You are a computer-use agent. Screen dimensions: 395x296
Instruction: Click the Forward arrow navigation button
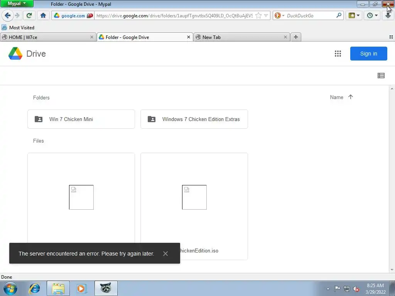pyautogui.click(x=17, y=15)
